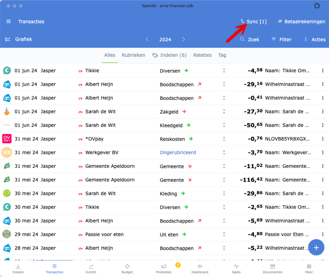Open the Transacties bottom tab
The image size is (329, 277).
(x=55, y=269)
